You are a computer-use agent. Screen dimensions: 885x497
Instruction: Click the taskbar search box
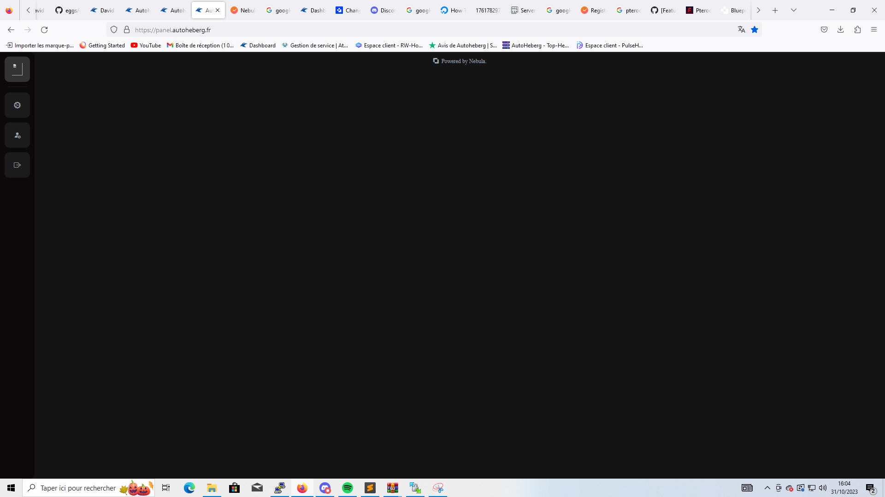(x=88, y=488)
